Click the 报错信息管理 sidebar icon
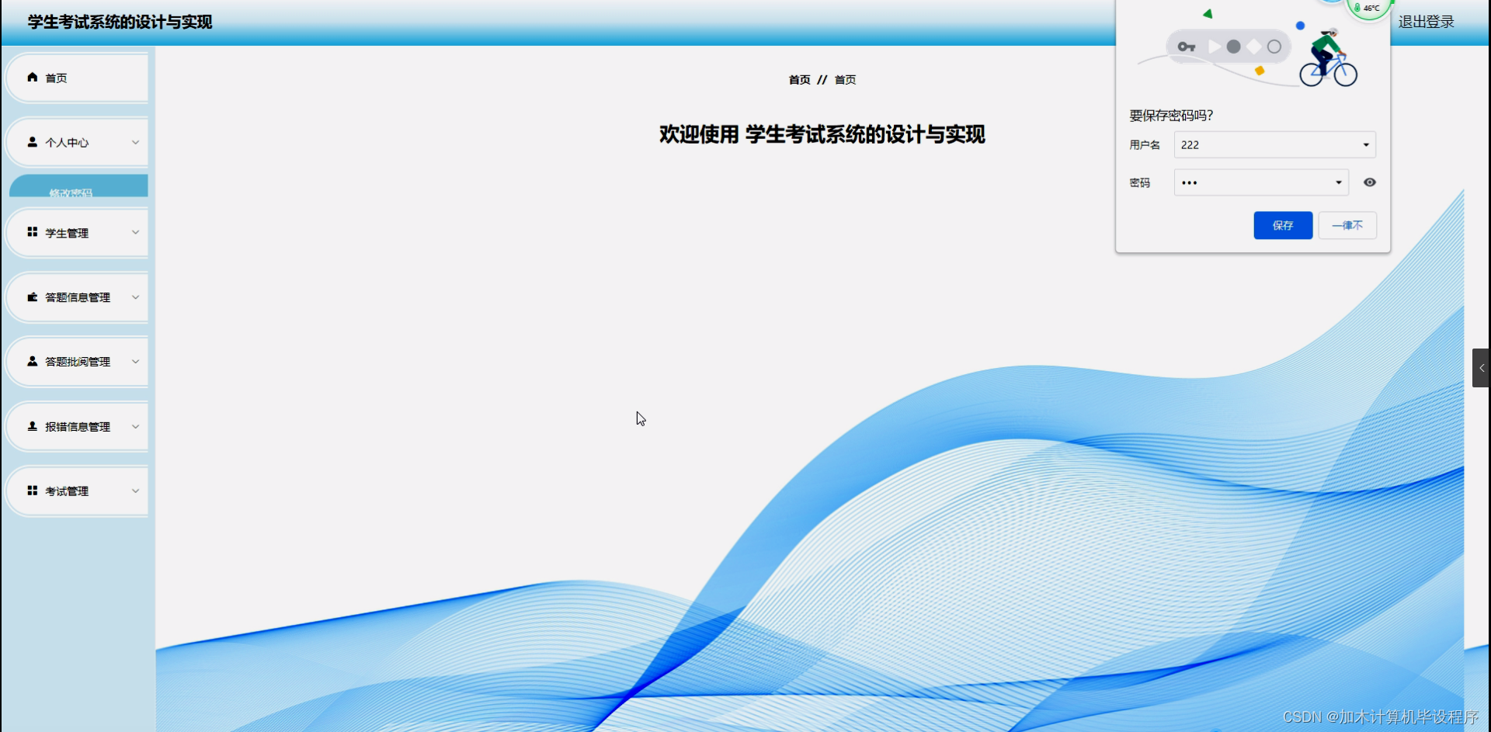The width and height of the screenshot is (1491, 732). [x=32, y=425]
